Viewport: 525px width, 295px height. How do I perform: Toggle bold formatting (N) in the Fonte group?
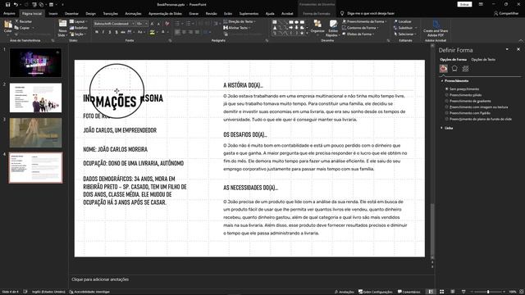[x=97, y=32]
